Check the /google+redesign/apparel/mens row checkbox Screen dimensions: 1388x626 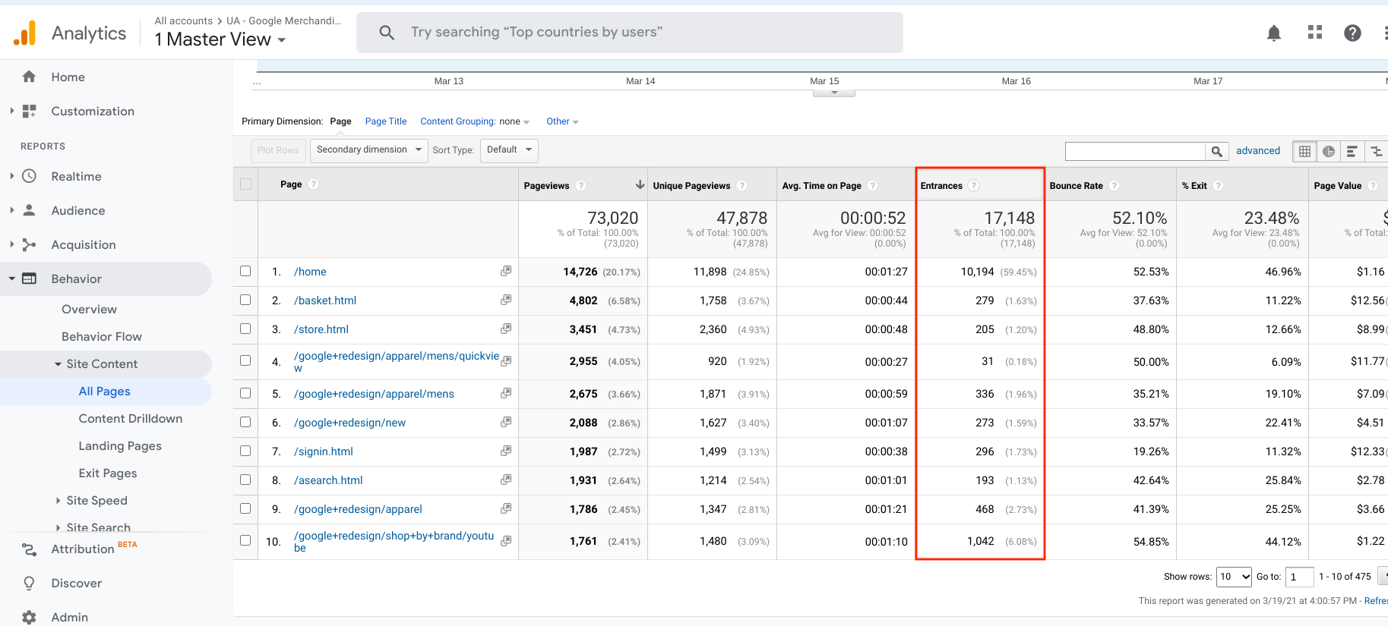coord(245,393)
